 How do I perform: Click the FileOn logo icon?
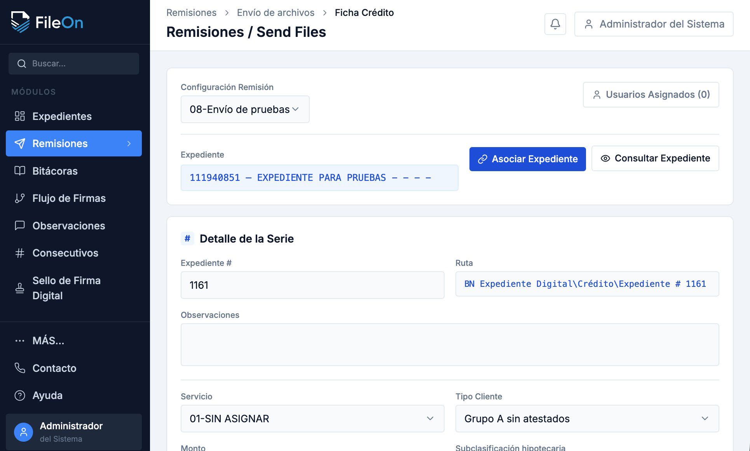(x=20, y=22)
